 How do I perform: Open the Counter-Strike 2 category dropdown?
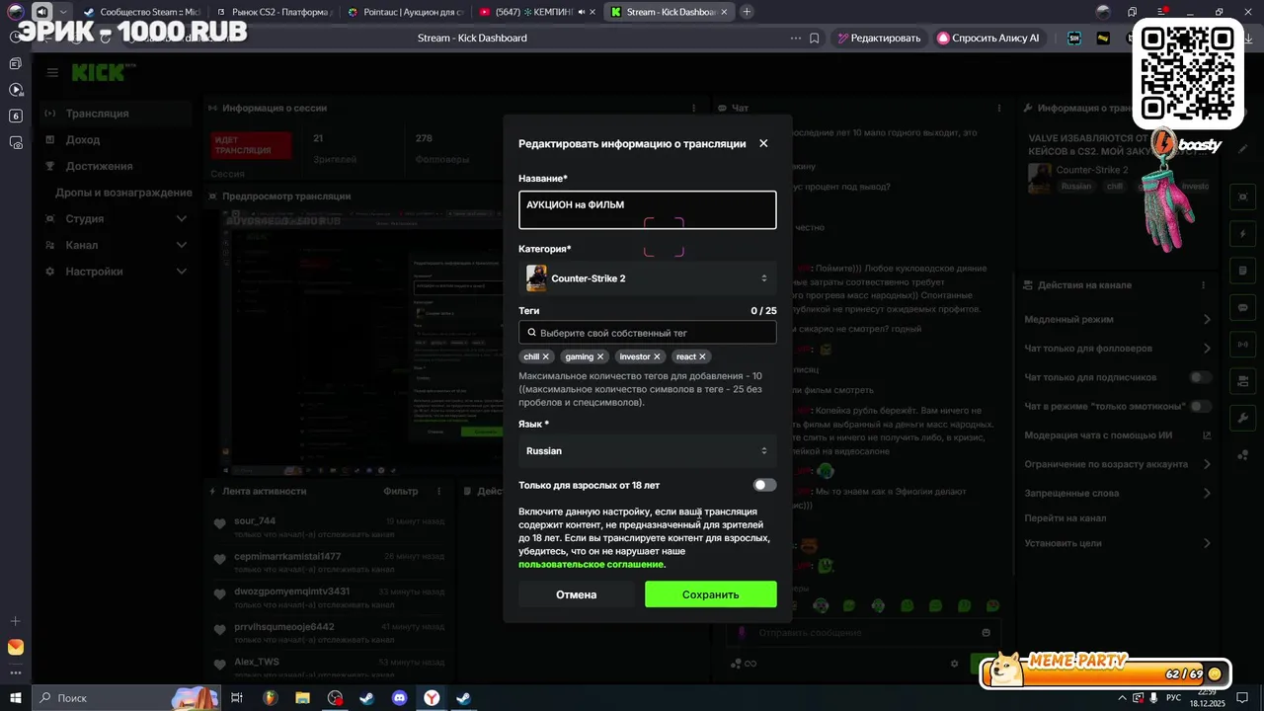pyautogui.click(x=648, y=278)
